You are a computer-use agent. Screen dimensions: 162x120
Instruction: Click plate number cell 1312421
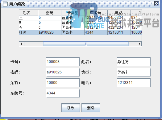96,27
